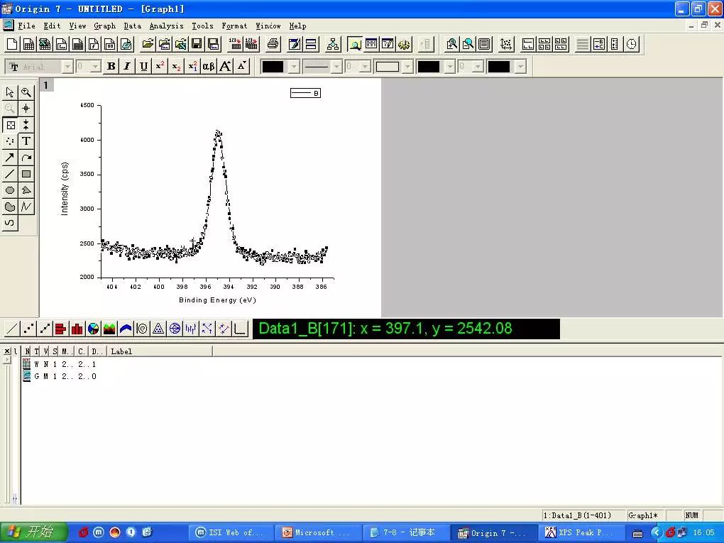This screenshot has width=724, height=543.
Task: Select the Data Selector tool
Action: (x=26, y=125)
